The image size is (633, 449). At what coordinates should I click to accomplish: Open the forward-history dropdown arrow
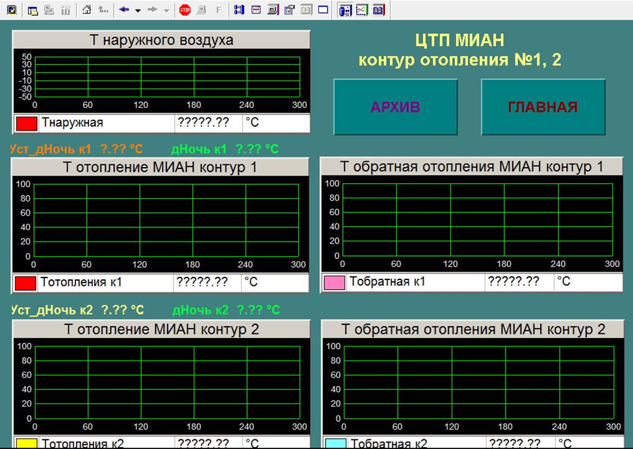[x=166, y=10]
